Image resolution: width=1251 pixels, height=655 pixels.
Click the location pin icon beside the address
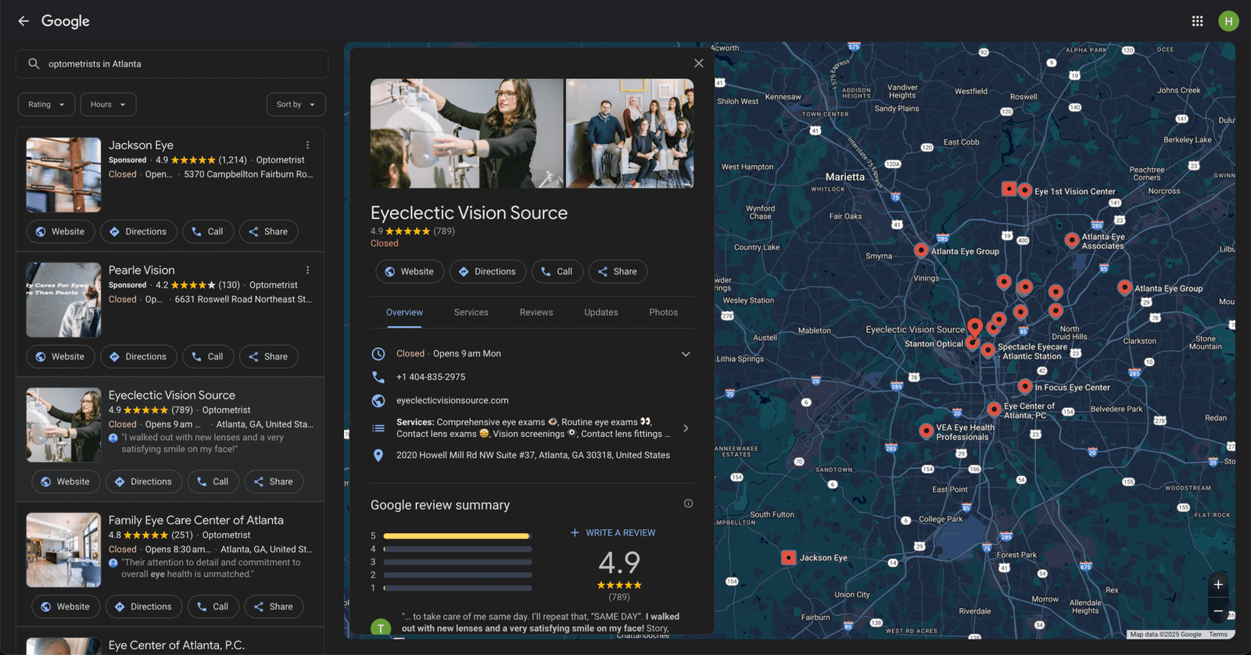pyautogui.click(x=378, y=455)
